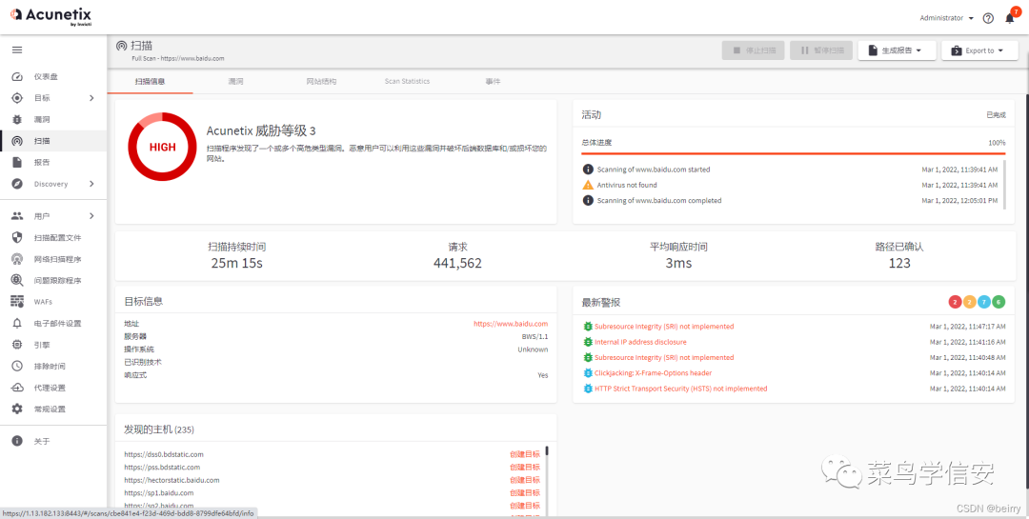1029x519 pixels.
Task: Click the HIGH threat level donut chart
Action: pos(162,147)
